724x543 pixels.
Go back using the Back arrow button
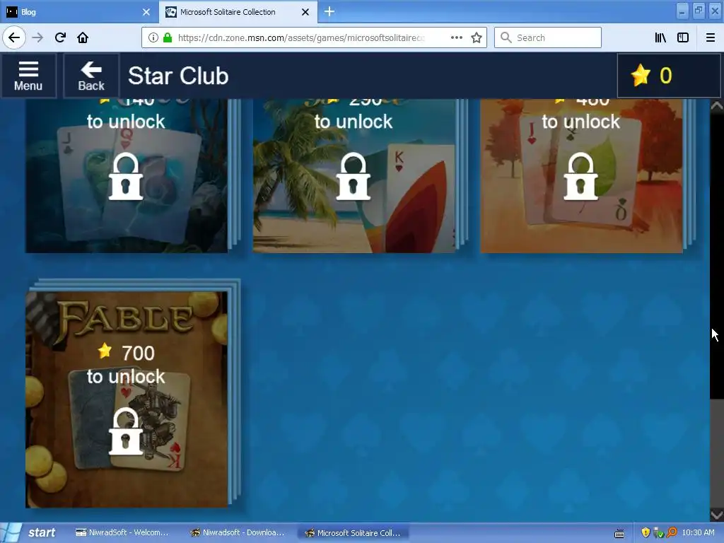(91, 76)
